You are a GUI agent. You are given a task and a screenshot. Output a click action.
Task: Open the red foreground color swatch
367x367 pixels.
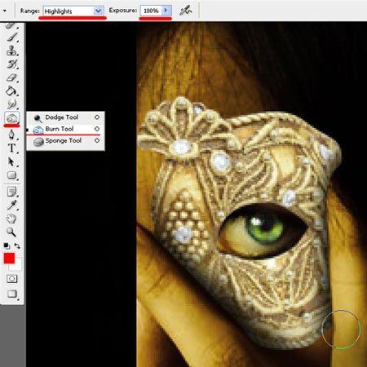9,259
